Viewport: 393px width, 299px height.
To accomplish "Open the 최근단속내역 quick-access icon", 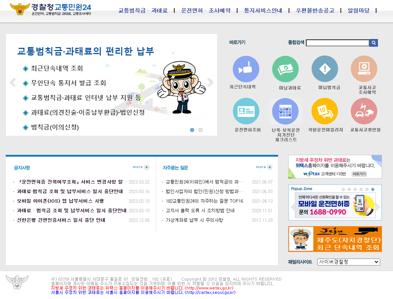I will 246,68.
